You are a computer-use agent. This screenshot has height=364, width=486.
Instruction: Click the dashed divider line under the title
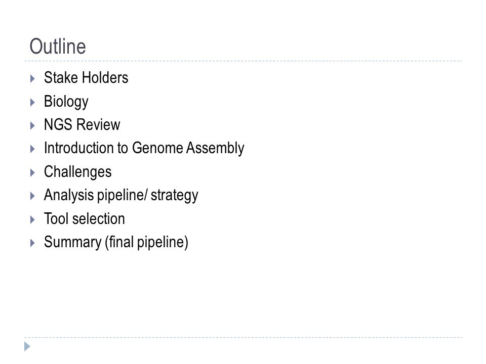[243, 61]
